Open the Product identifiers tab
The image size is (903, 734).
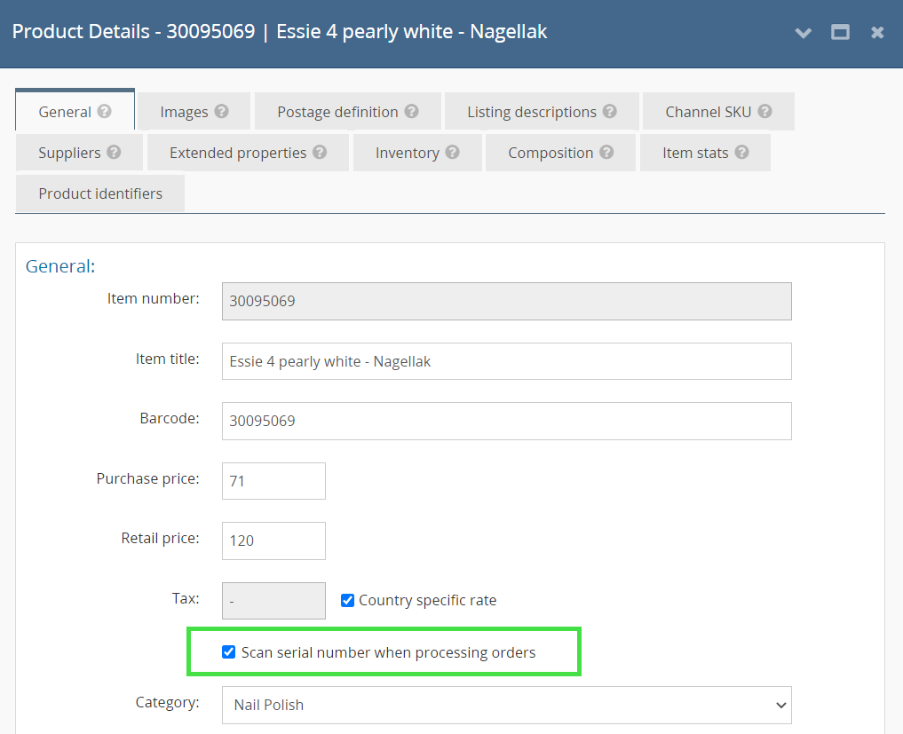[x=100, y=193]
